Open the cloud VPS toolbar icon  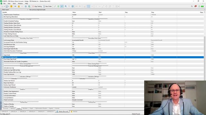click(26, 6)
